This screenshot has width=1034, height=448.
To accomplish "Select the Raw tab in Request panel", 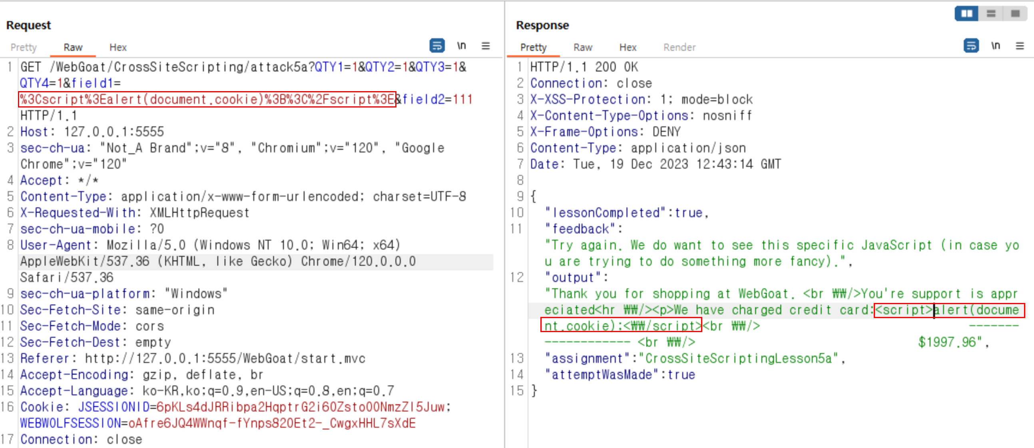I will click(73, 48).
